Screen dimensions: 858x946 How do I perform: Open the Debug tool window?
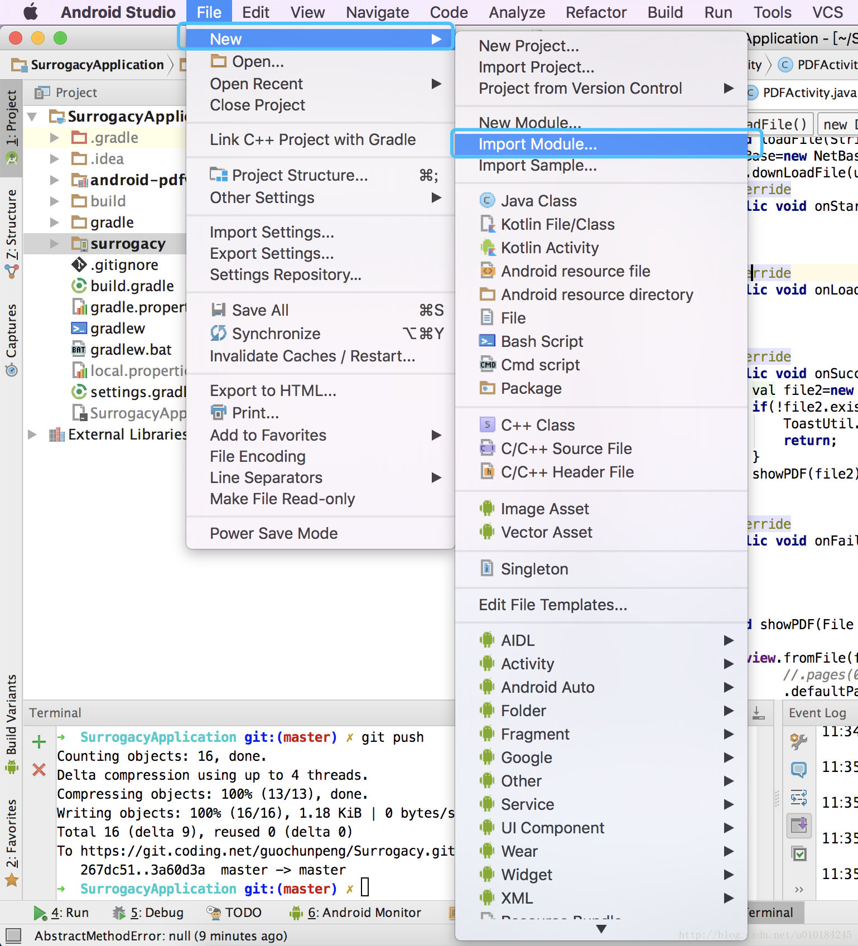tap(148, 913)
